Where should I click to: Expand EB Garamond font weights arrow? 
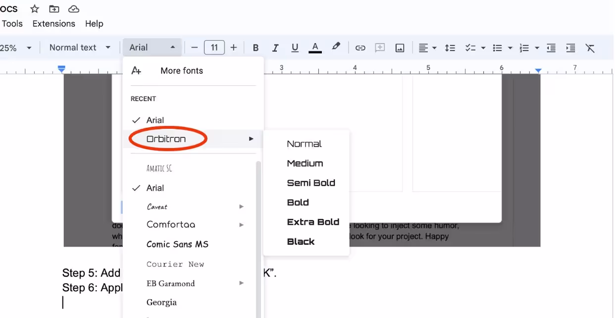coord(242,283)
